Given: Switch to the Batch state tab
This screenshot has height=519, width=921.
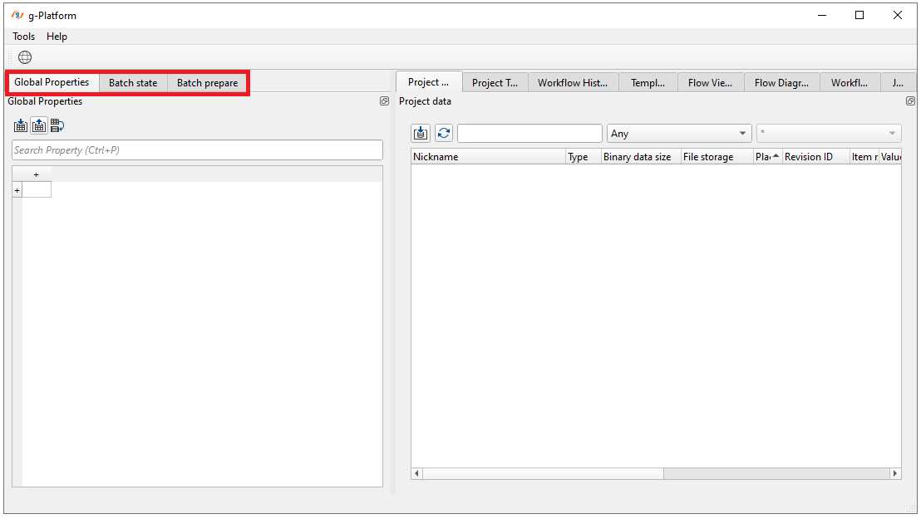Looking at the screenshot, I should tap(133, 83).
